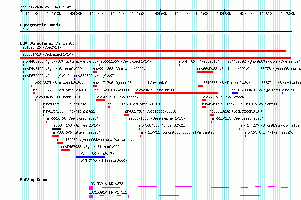The width and height of the screenshot is (301, 200).
Task: Click the nsv6616798 (Sedlazeck2020) label
Action: tap(72, 118)
